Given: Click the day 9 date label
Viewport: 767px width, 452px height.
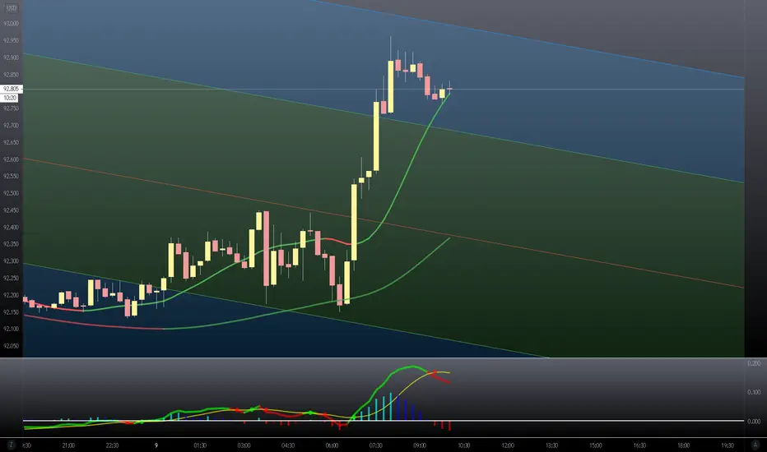Looking at the screenshot, I should [x=156, y=445].
